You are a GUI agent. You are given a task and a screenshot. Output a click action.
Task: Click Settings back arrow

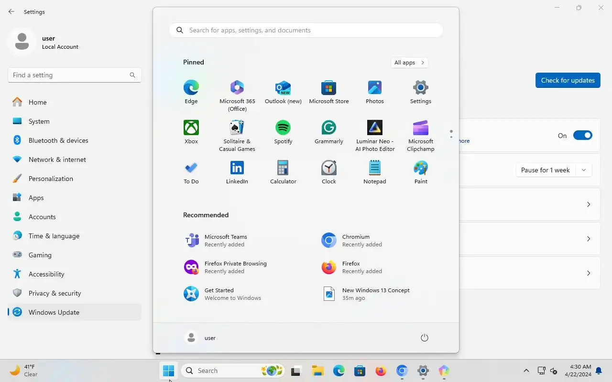[x=11, y=11]
